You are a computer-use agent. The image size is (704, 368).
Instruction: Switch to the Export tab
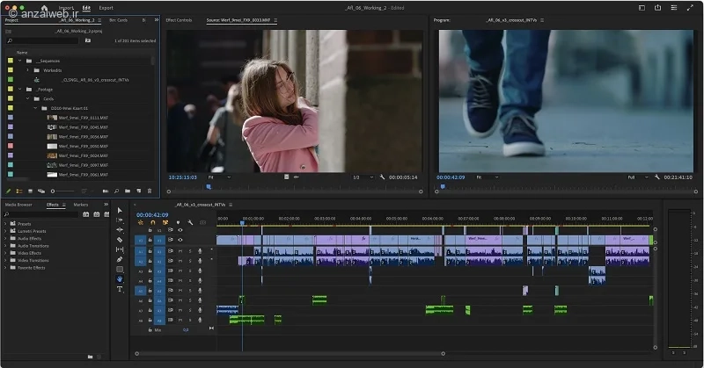click(106, 8)
